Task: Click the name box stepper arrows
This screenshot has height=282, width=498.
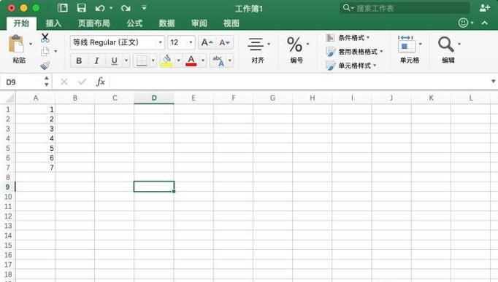Action: pos(47,82)
